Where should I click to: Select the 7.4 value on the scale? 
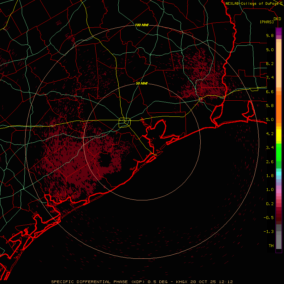click(x=270, y=78)
